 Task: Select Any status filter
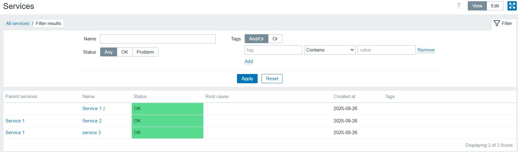pos(108,52)
